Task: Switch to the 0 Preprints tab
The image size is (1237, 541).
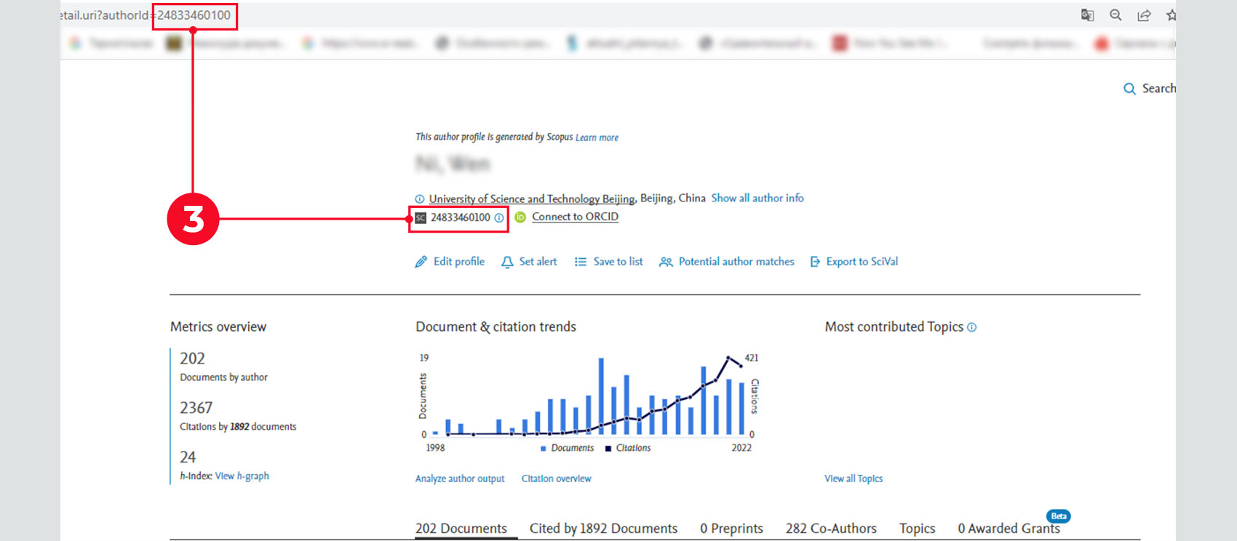Action: 731,529
